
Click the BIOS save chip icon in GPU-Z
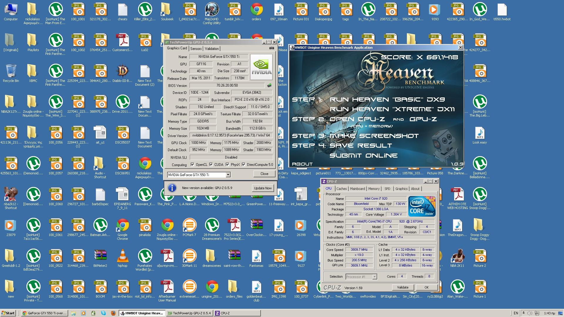[x=269, y=85]
